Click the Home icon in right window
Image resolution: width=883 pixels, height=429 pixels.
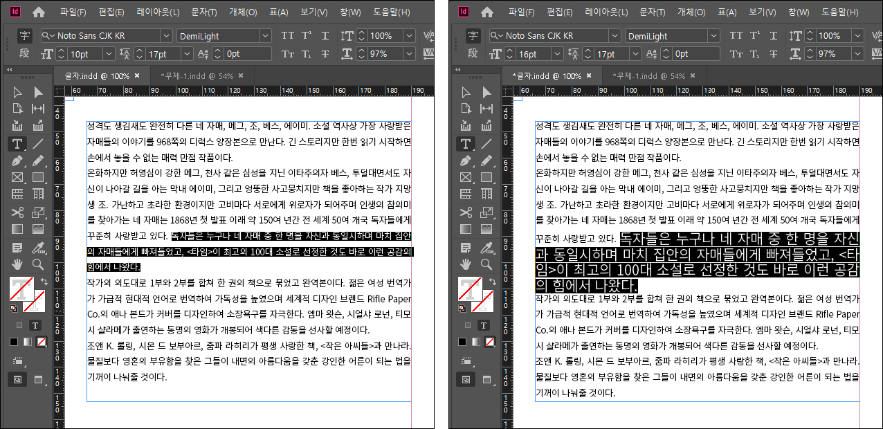487,12
